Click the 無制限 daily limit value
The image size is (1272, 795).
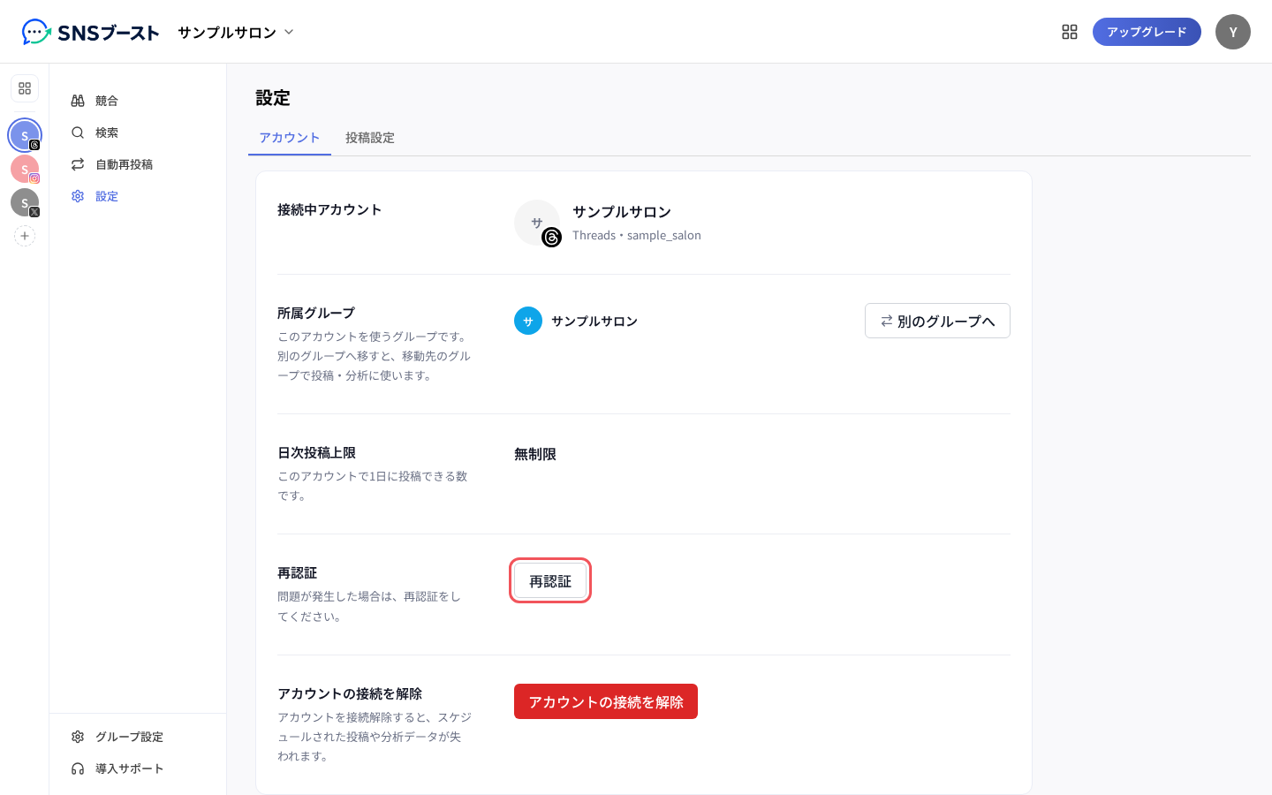(x=535, y=454)
